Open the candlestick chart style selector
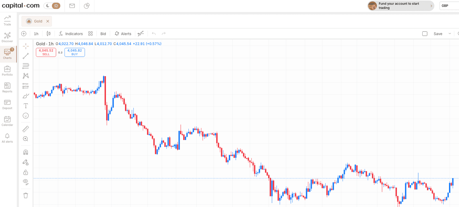The height and width of the screenshot is (207, 459). [48, 33]
